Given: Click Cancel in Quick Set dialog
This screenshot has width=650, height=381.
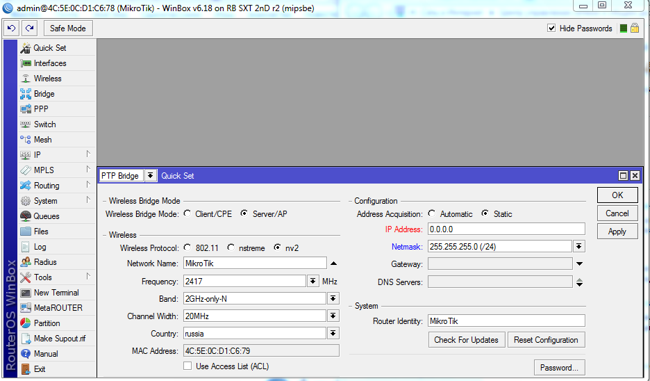Looking at the screenshot, I should [x=617, y=213].
